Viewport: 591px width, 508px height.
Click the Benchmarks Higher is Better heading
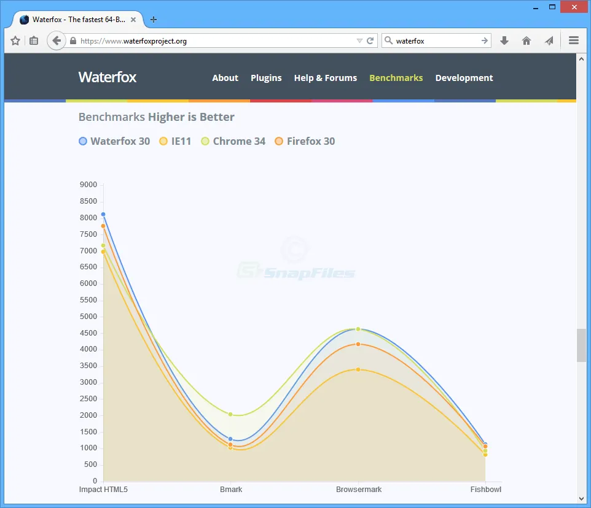[x=157, y=117]
